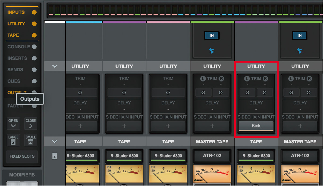Set rows to SMALL size
The height and width of the screenshot is (186, 323).
(31, 140)
